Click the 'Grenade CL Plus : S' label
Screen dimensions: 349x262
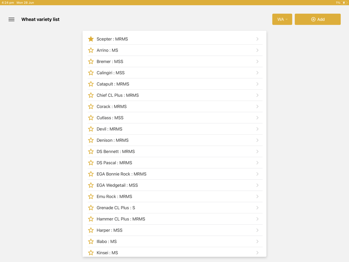[x=116, y=208]
